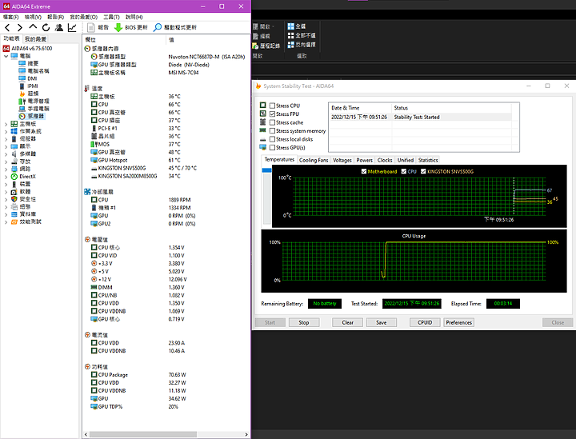The image size is (576, 439).
Task: Go forward with AIDA64 forward arrow
Action: click(20, 27)
